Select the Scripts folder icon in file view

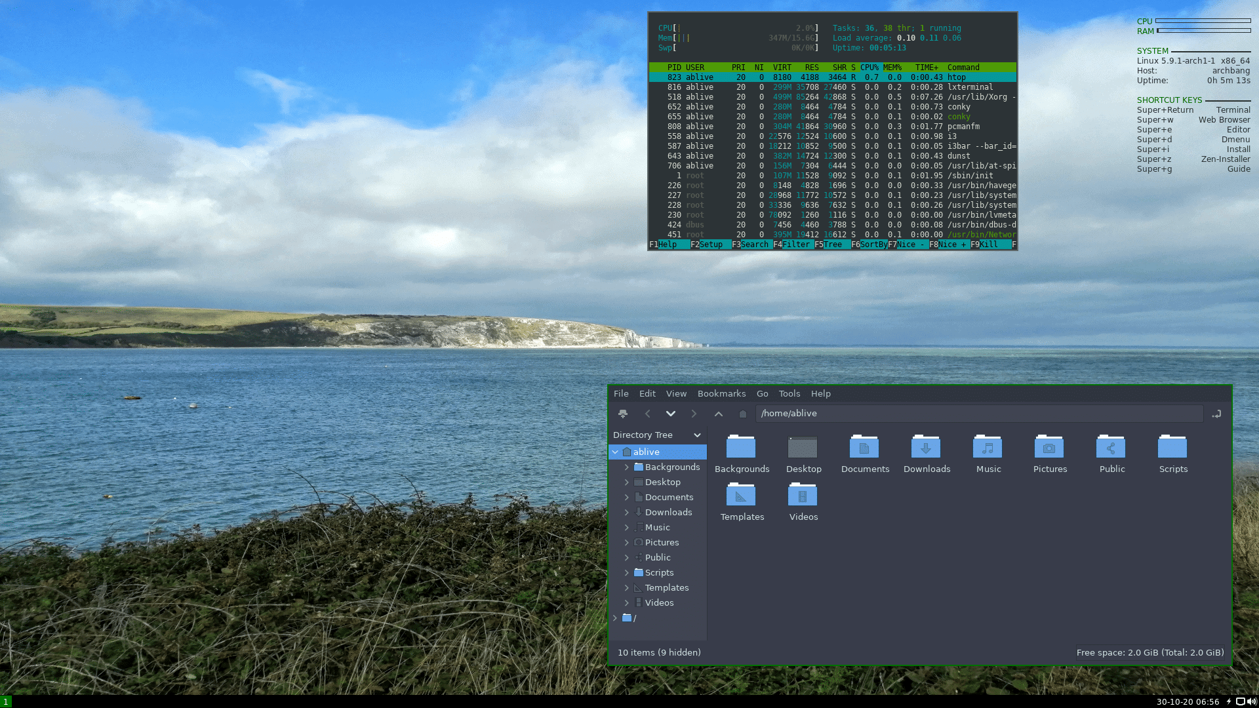point(1172,446)
